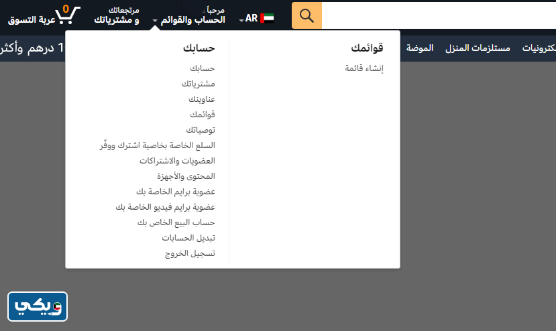Open عضوية برايم الخاصة بك
The width and height of the screenshot is (556, 331).
pos(176,192)
